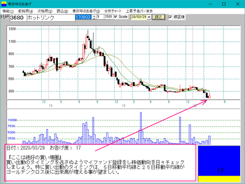
Task: Click the 7500 volume axis label
Action: click(11, 126)
